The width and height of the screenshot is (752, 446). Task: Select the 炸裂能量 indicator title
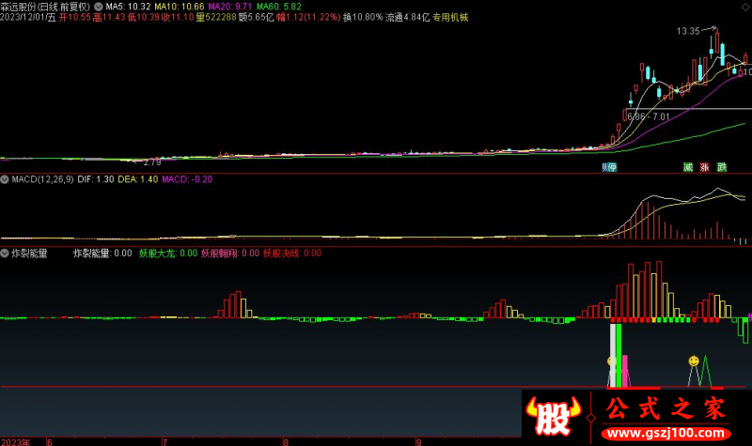(29, 254)
